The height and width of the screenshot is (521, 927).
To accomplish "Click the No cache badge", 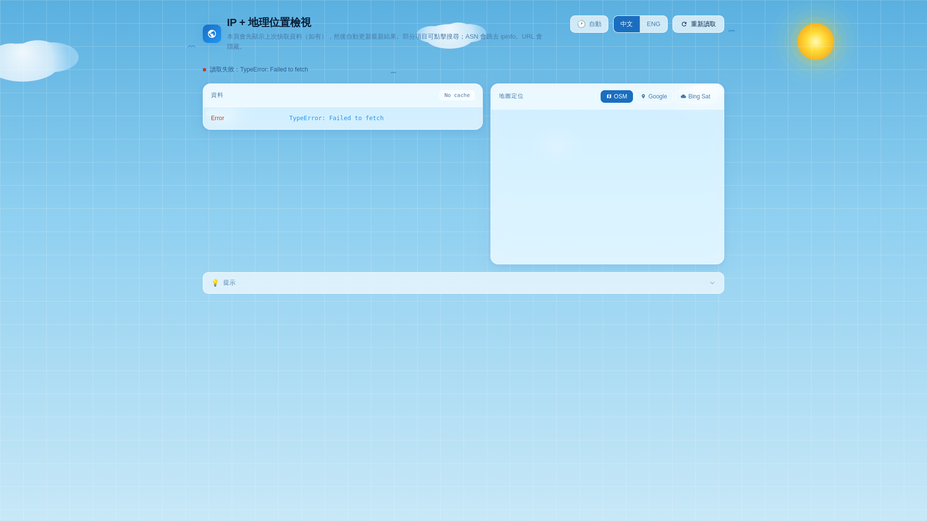I will click(457, 96).
